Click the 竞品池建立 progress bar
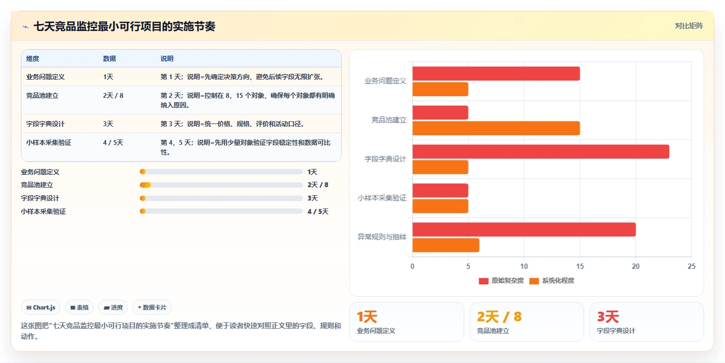The height and width of the screenshot is (363, 725). point(221,185)
